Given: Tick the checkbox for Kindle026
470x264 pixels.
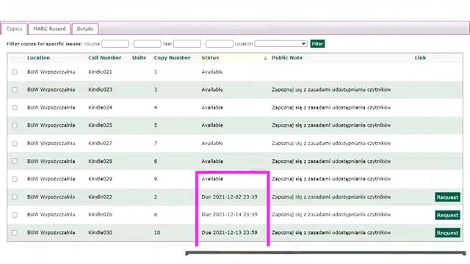Looking at the screenshot, I should [15, 215].
